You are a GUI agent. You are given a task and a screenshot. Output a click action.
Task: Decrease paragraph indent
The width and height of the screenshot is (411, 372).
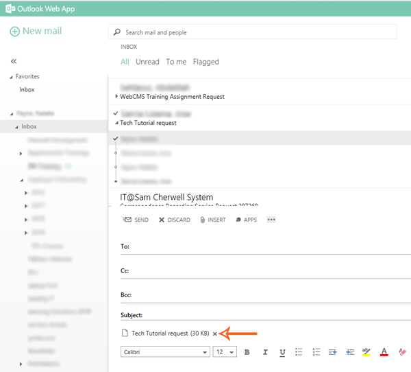pos(332,352)
